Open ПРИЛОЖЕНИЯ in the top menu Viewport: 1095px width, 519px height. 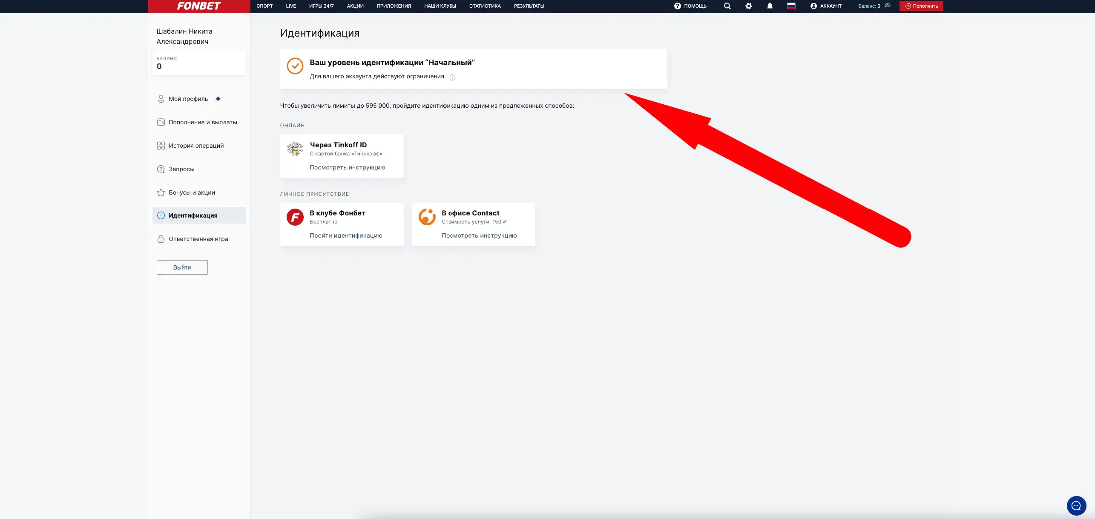click(394, 6)
